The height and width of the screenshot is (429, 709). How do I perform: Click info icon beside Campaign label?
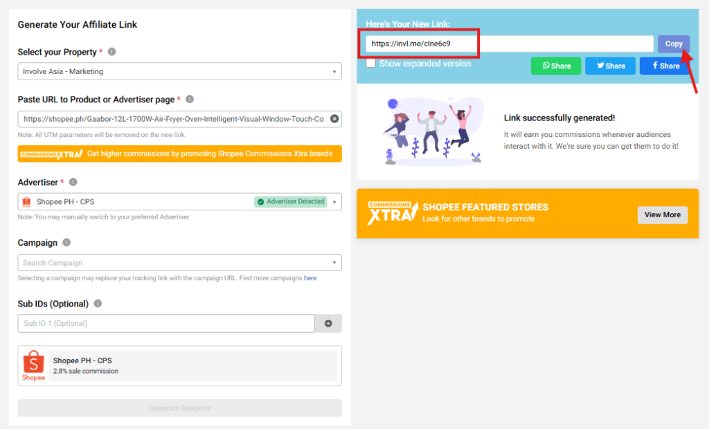66,243
